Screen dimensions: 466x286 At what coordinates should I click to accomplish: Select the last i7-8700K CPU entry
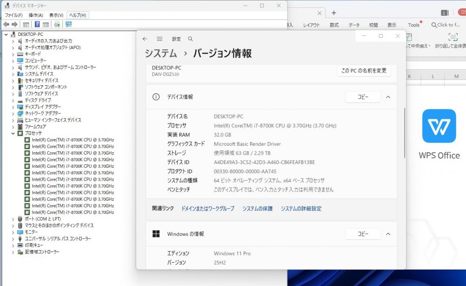tap(73, 212)
